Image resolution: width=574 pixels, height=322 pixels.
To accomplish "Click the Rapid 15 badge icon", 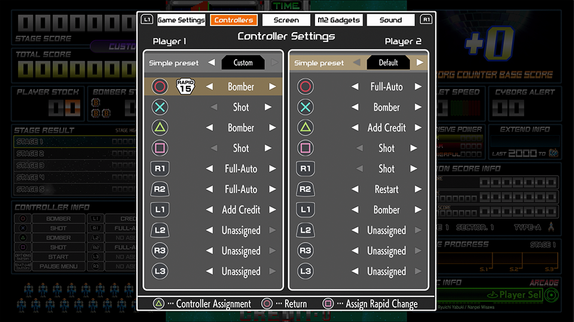I will click(185, 87).
